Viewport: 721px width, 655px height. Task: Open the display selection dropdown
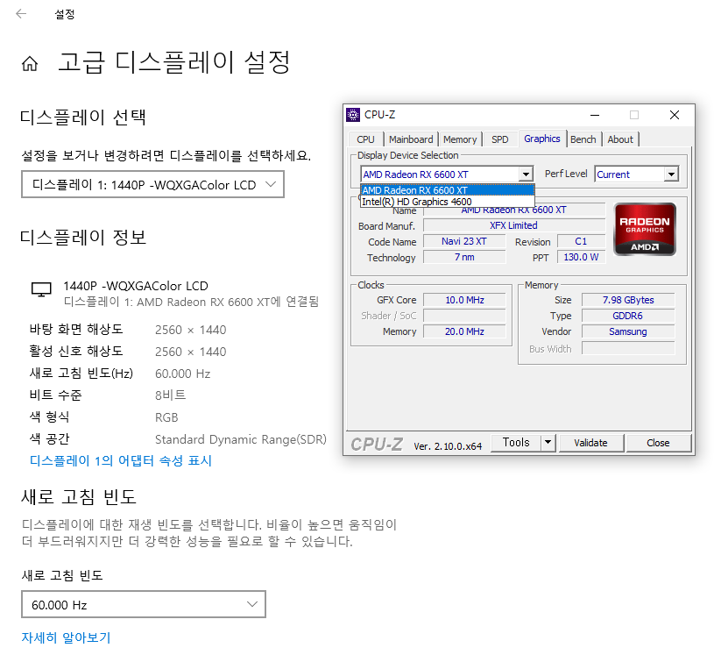click(152, 185)
